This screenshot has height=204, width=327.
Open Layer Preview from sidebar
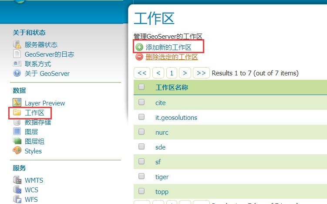(45, 103)
